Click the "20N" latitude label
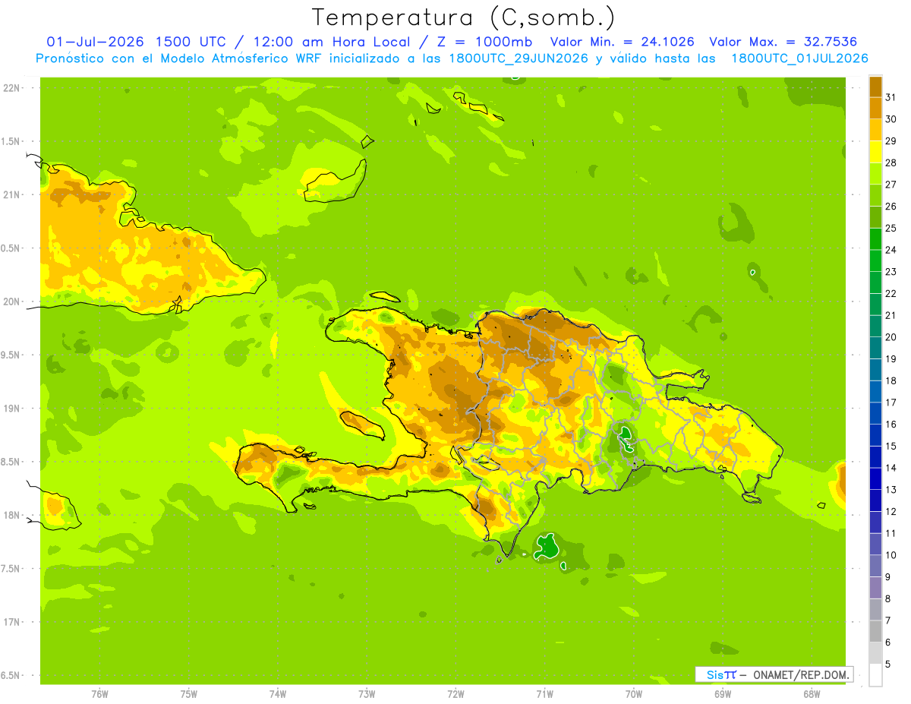Viewport: 911px width, 704px height. 12,301
